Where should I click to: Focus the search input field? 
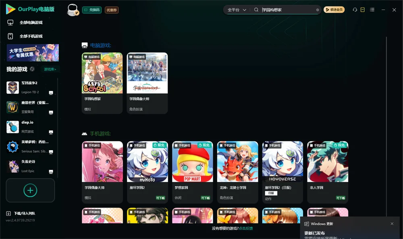pos(288,10)
